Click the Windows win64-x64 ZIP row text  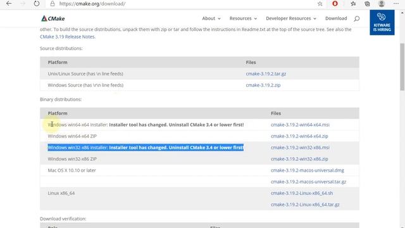[72, 136]
